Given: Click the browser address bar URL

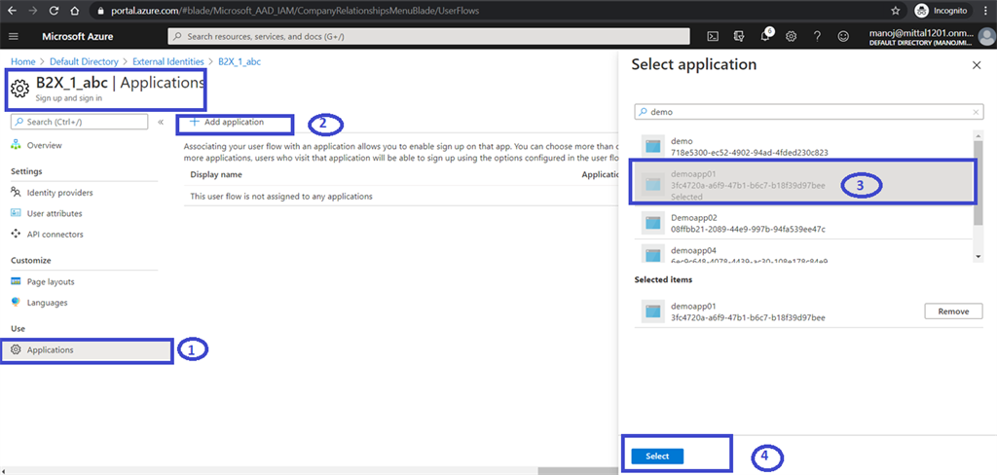Looking at the screenshot, I should coord(296,10).
